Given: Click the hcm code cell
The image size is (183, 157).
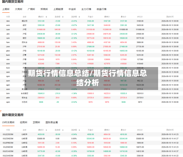Looking at the screenshot, I should tap(8, 68).
